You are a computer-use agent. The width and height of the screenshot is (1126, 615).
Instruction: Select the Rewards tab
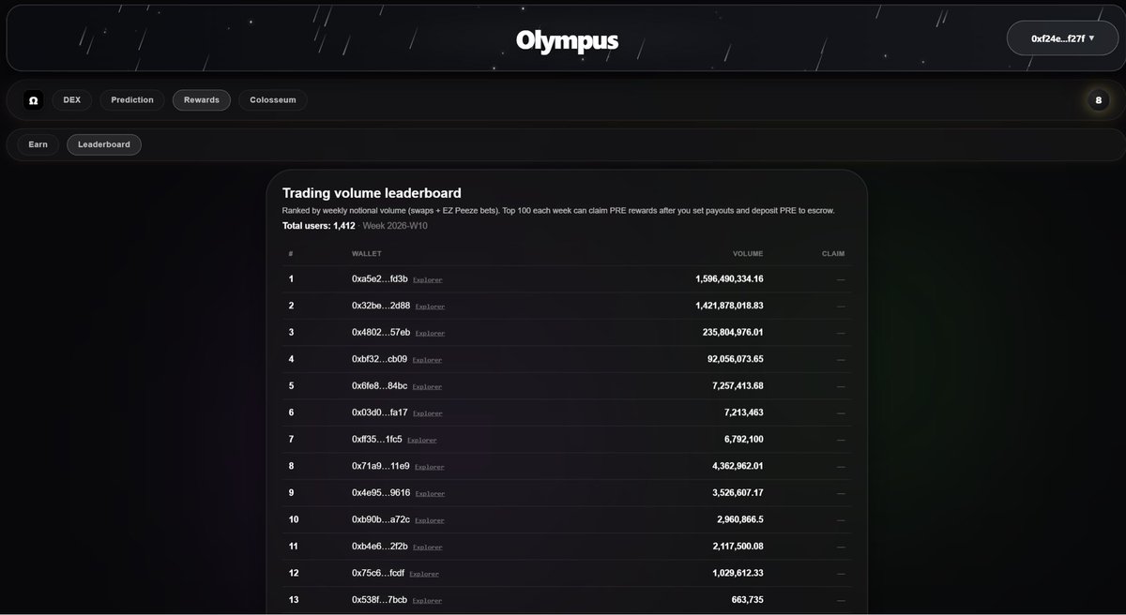click(202, 99)
